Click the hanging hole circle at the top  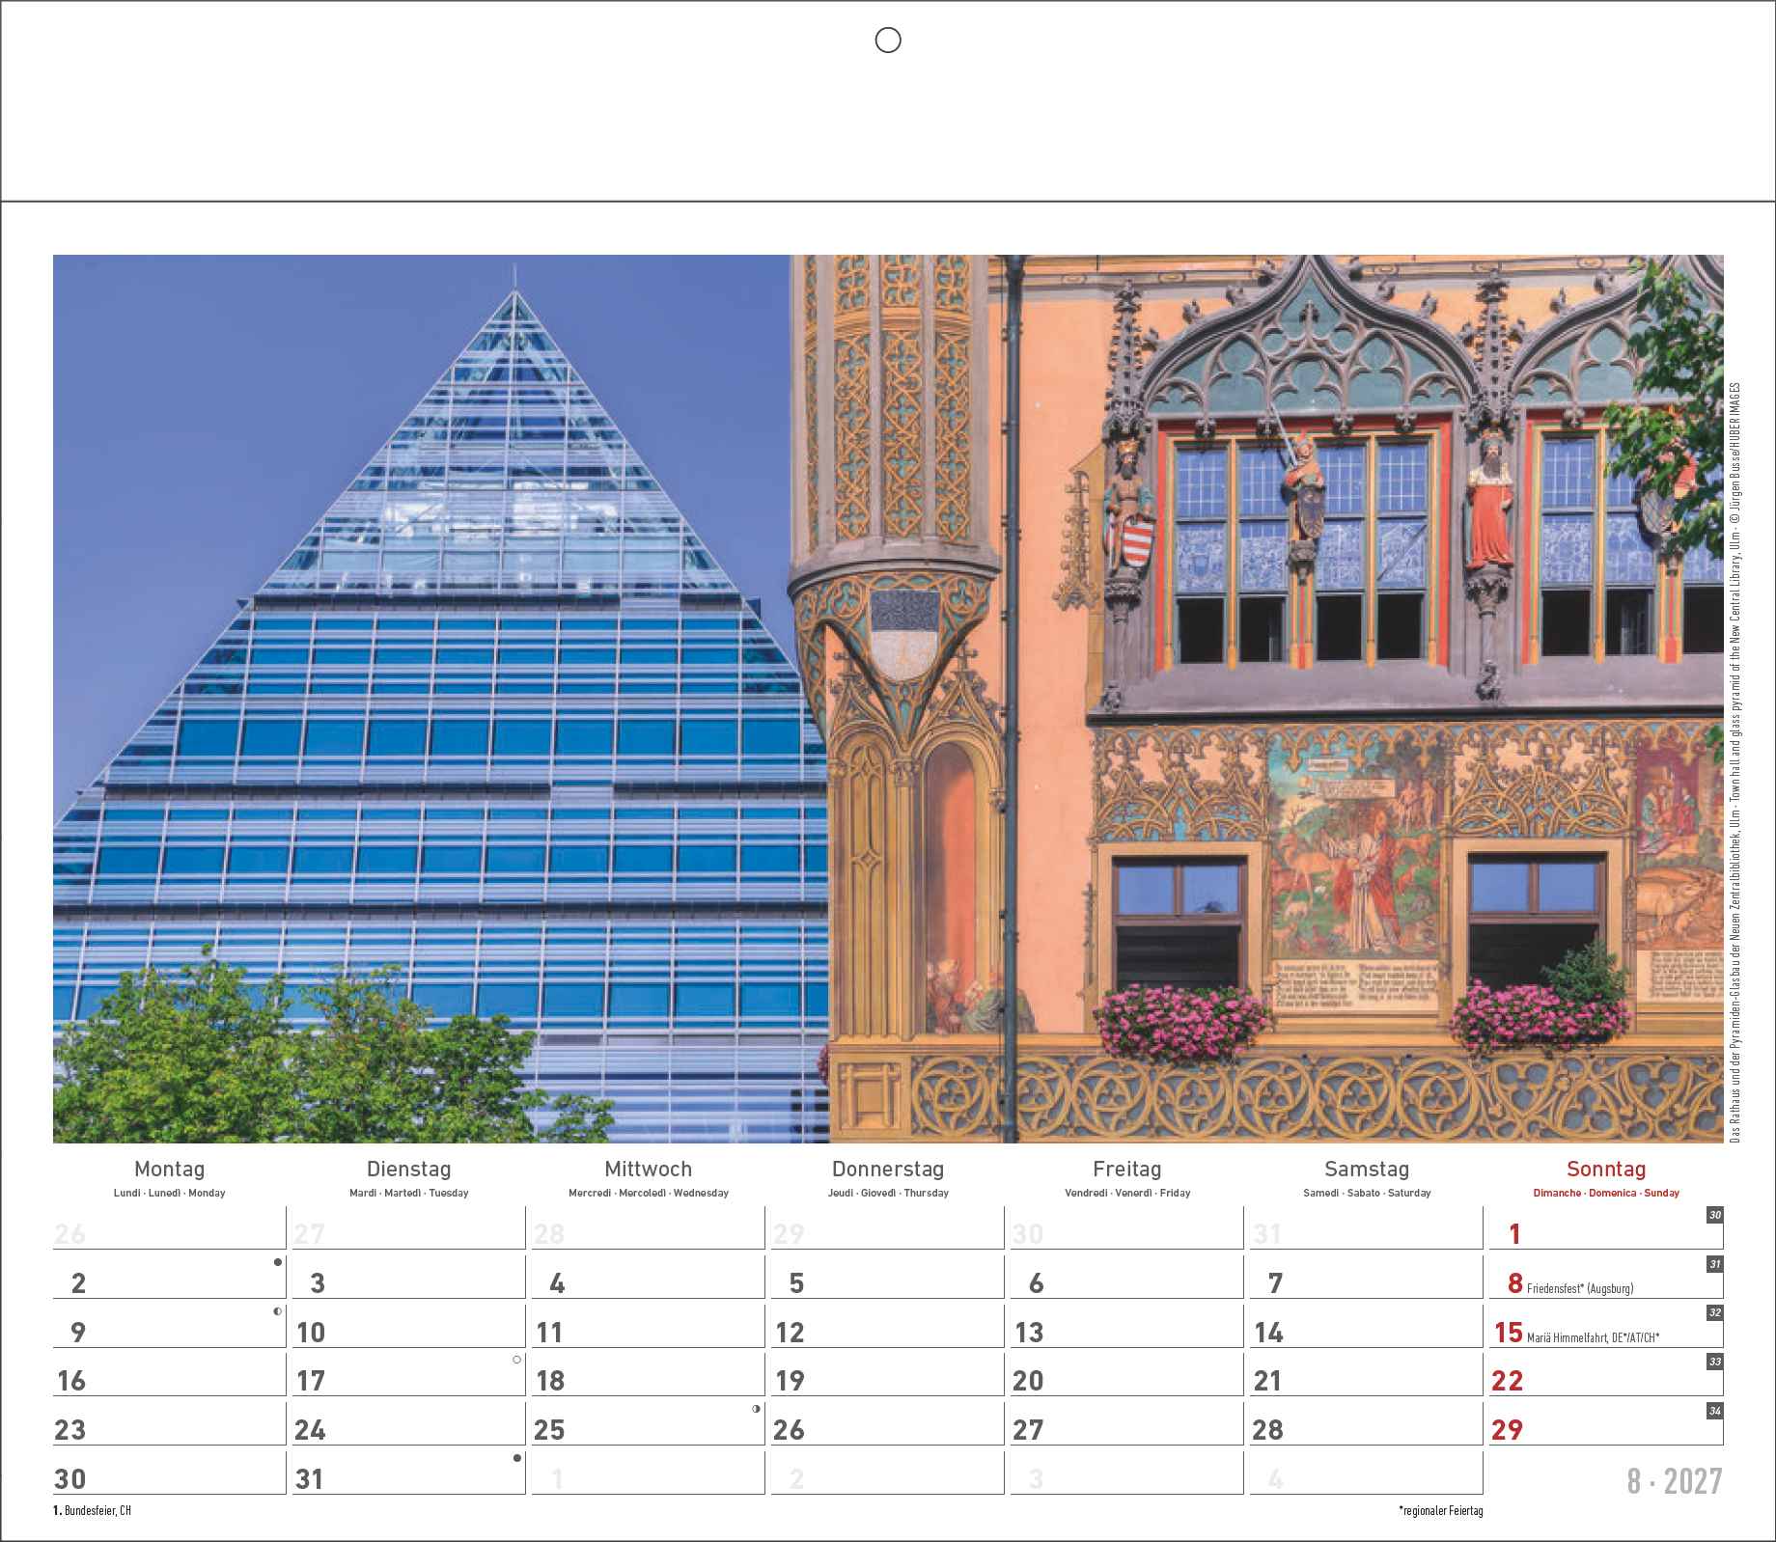pyautogui.click(x=887, y=40)
